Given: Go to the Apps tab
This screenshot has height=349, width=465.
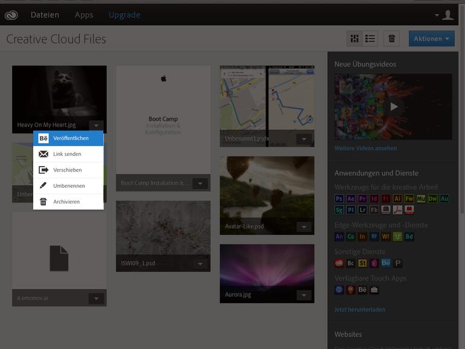Looking at the screenshot, I should (84, 15).
